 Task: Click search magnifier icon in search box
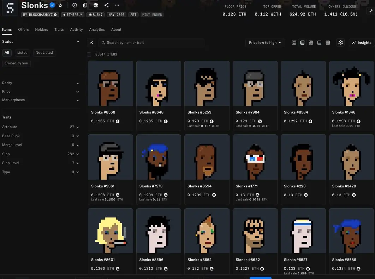[x=103, y=43]
